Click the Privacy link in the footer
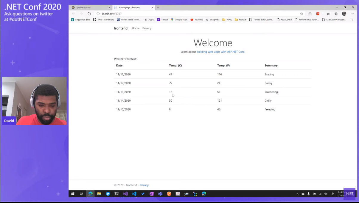This screenshot has height=203, width=359. click(x=144, y=185)
